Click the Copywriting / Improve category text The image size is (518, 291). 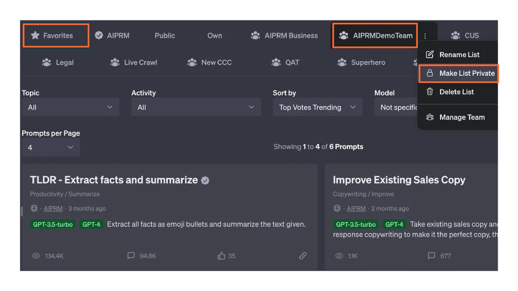(363, 194)
